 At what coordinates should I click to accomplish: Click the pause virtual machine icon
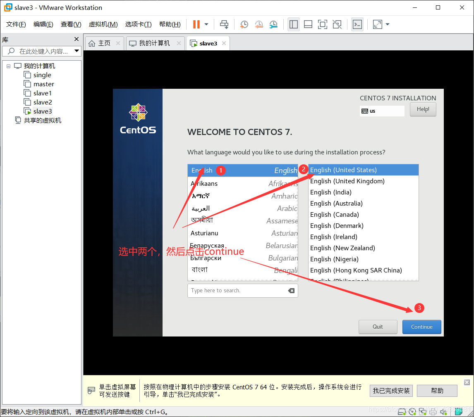click(x=196, y=24)
